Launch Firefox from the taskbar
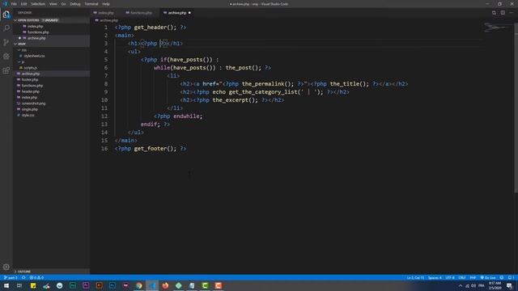The height and width of the screenshot is (291, 518). tap(165, 285)
